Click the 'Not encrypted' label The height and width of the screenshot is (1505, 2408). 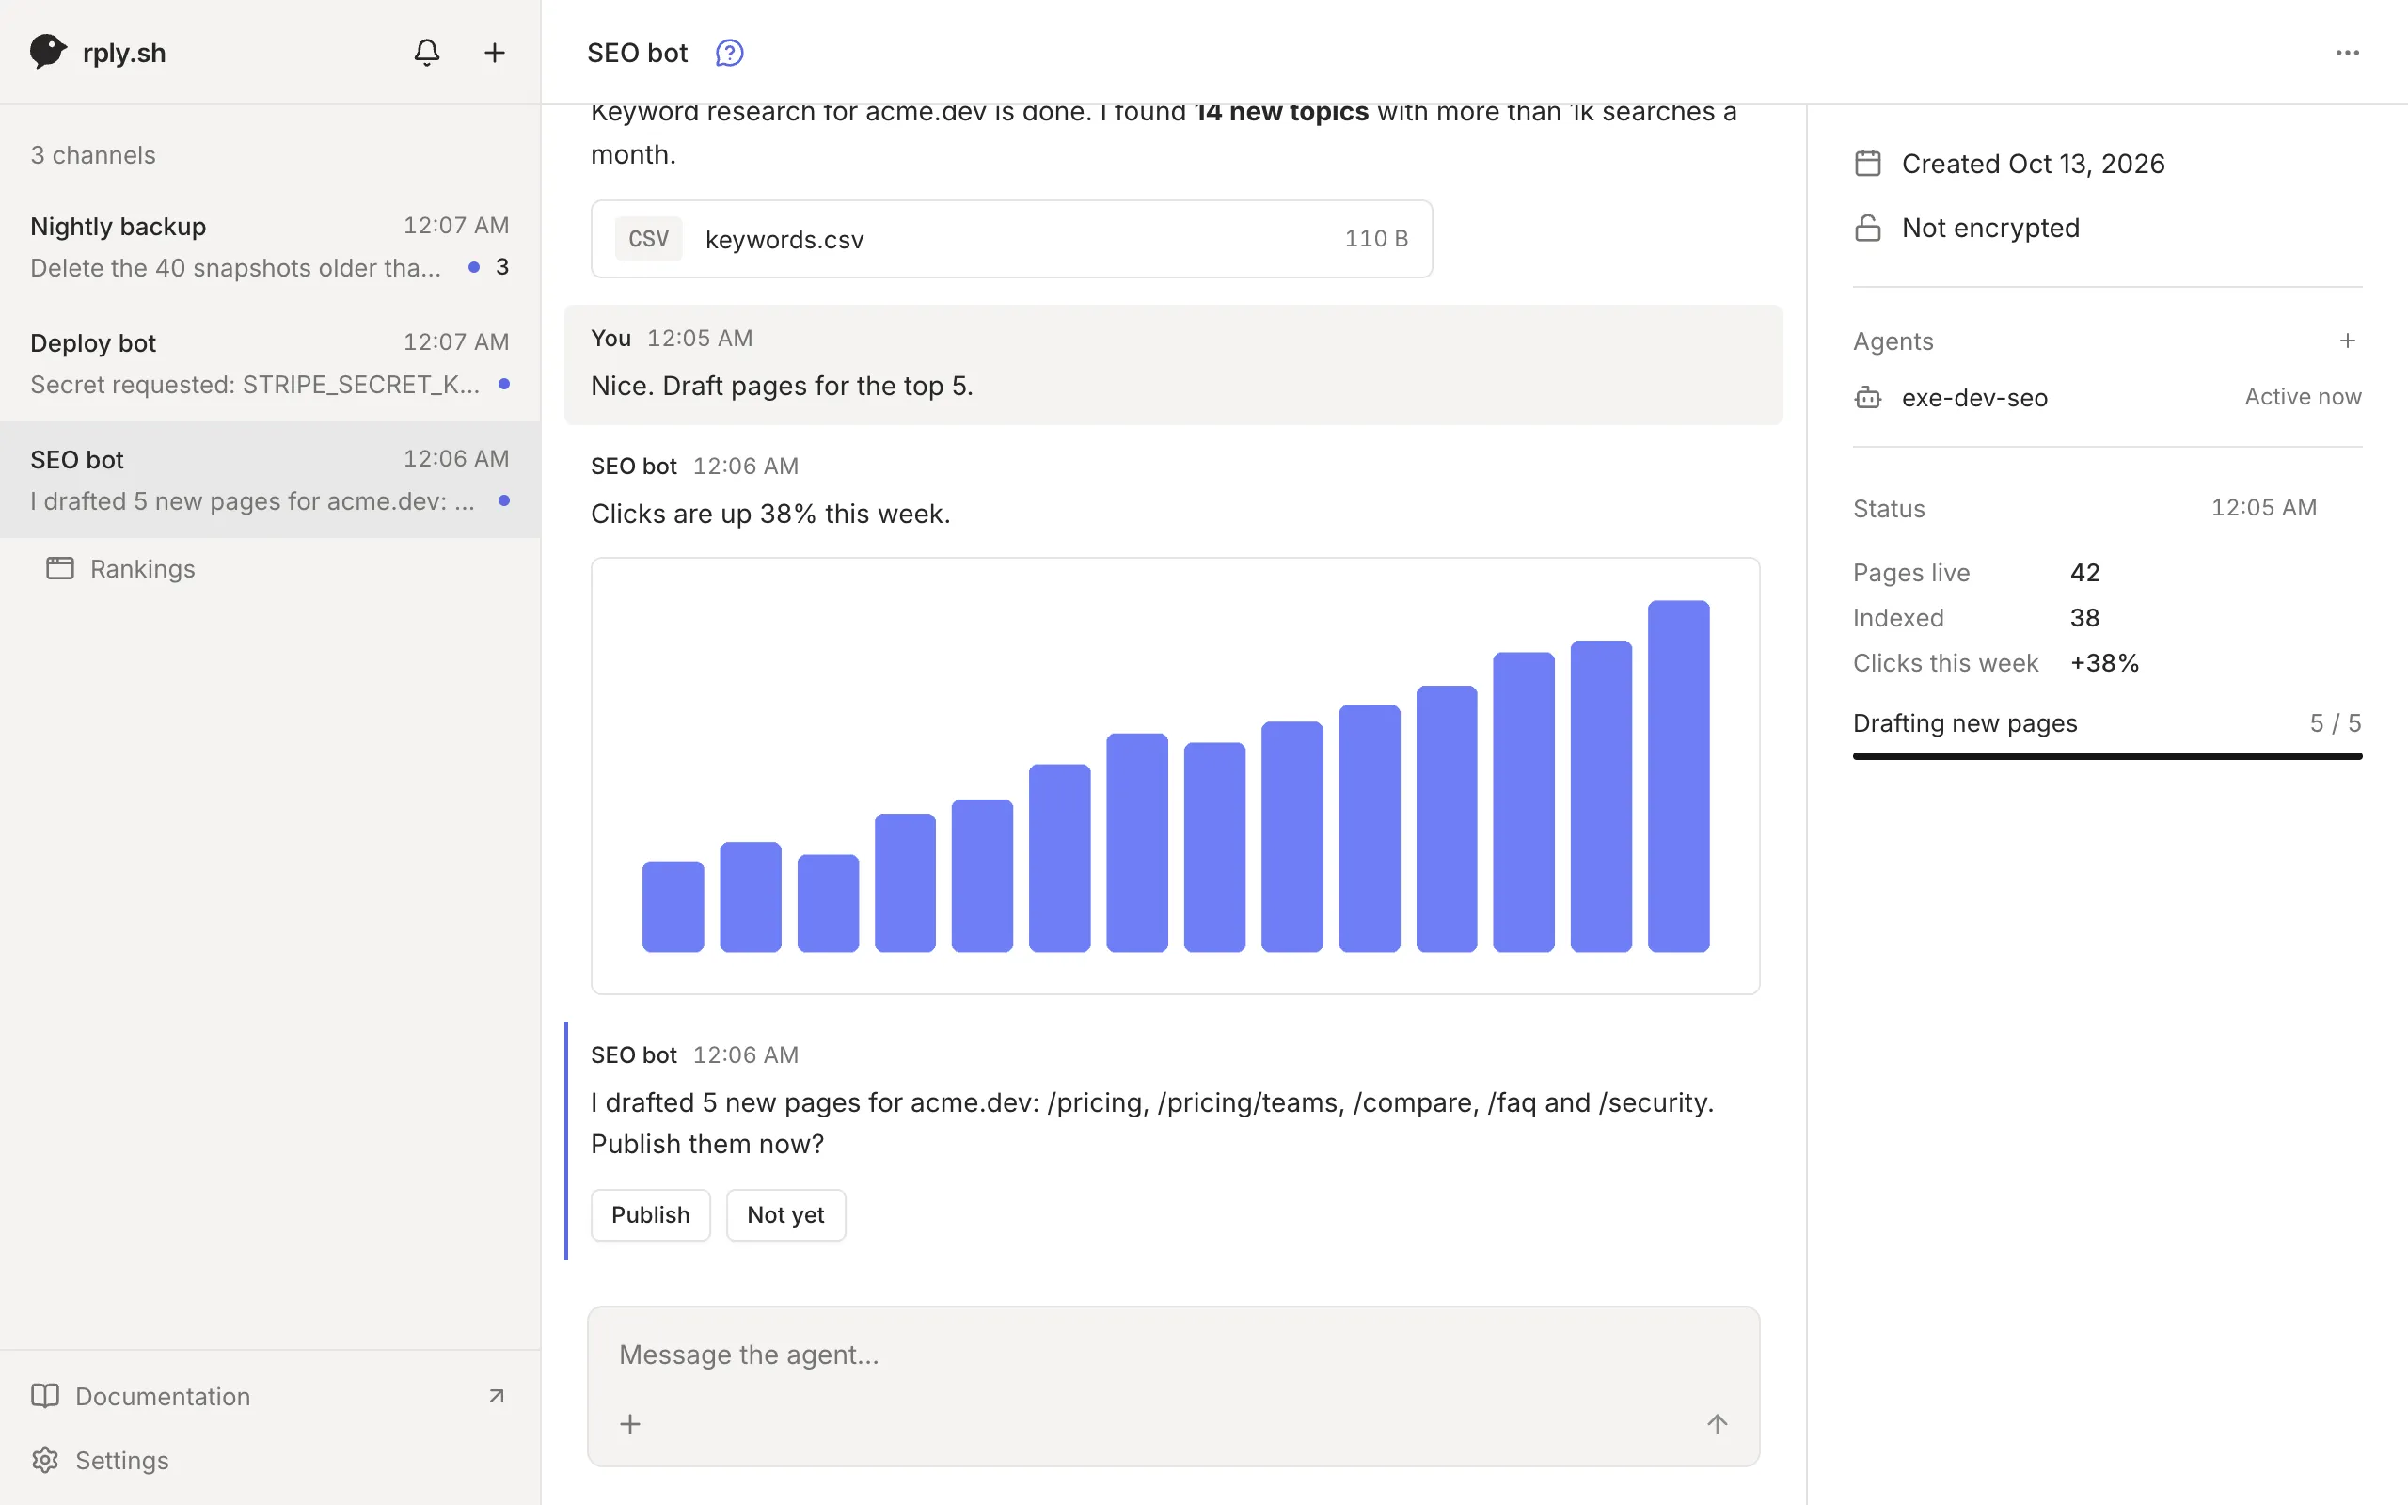(x=1990, y=228)
